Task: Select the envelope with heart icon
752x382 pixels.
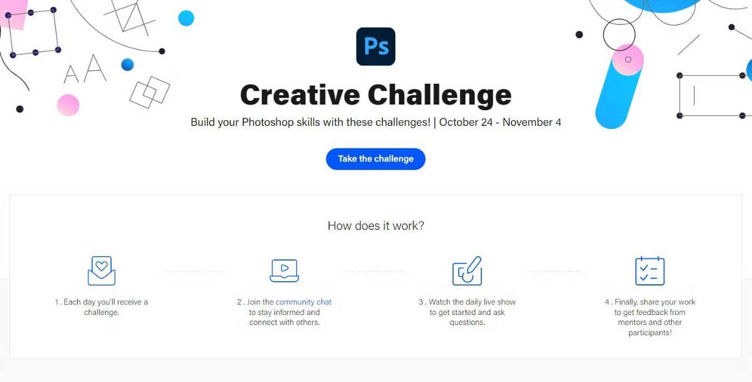Action: 101,271
